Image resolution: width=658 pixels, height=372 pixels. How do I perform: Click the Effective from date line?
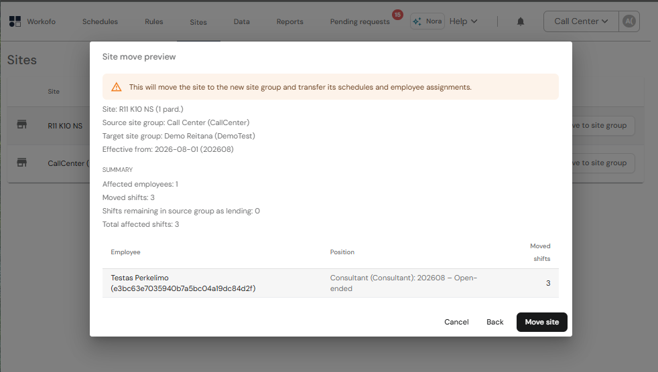click(x=168, y=150)
